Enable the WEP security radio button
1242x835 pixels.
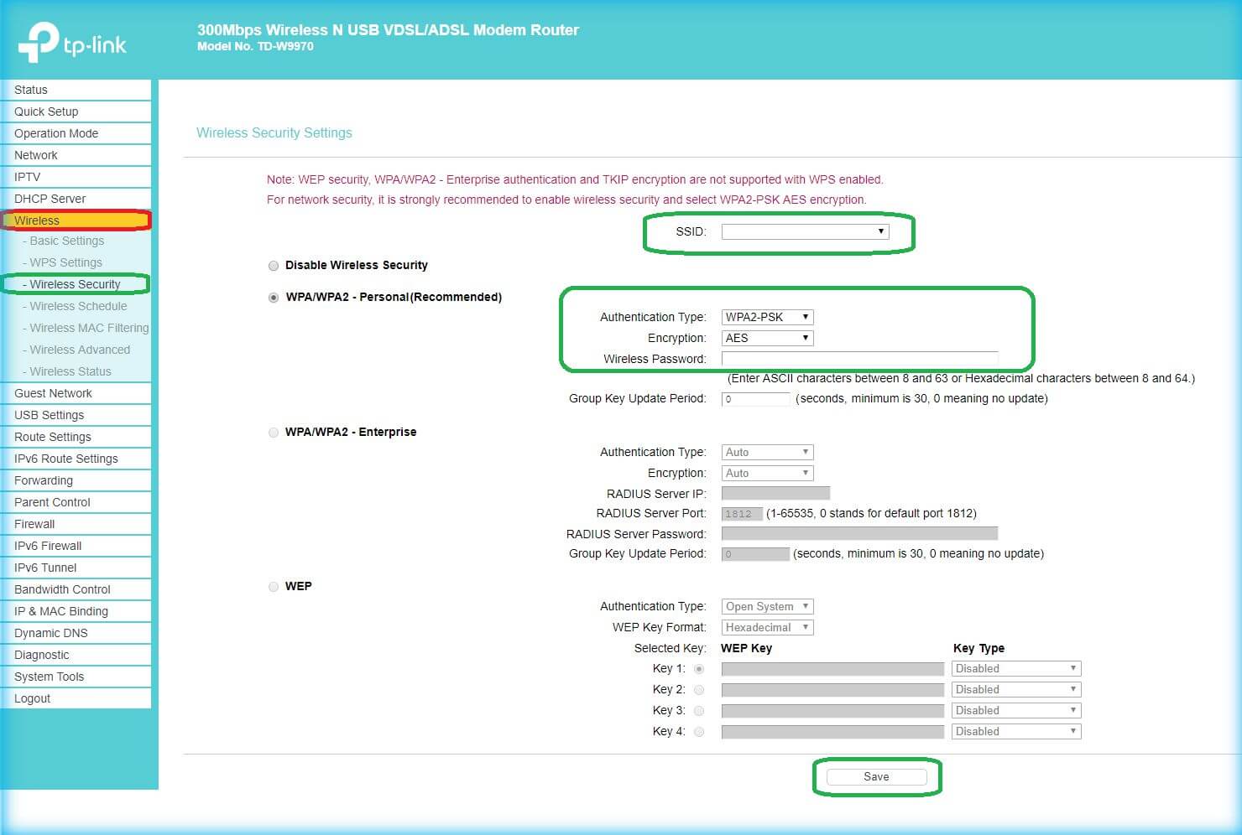click(274, 587)
